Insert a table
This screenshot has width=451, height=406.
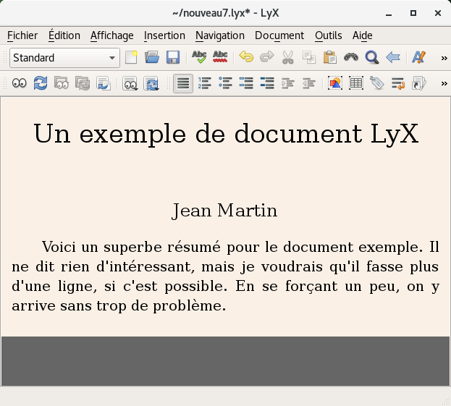click(356, 83)
